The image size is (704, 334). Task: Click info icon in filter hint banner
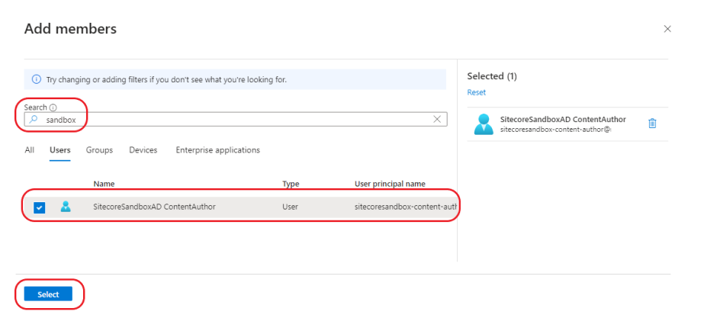tap(37, 79)
